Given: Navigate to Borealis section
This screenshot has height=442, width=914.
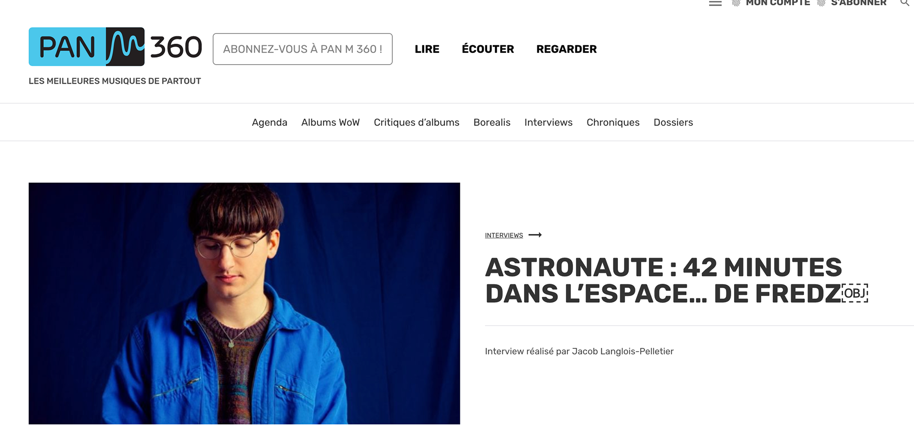Looking at the screenshot, I should pyautogui.click(x=492, y=123).
